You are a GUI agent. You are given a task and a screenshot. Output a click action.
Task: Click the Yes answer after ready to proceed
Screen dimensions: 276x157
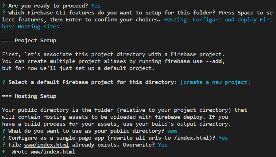click(96, 6)
